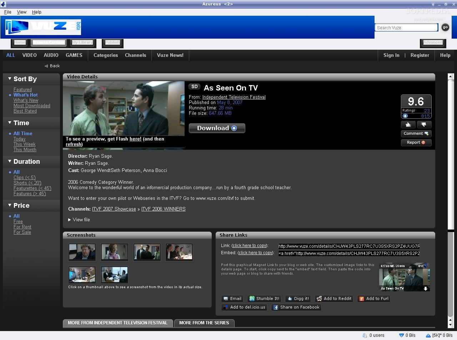
Task: Filter time to This Week
Action: (25, 144)
